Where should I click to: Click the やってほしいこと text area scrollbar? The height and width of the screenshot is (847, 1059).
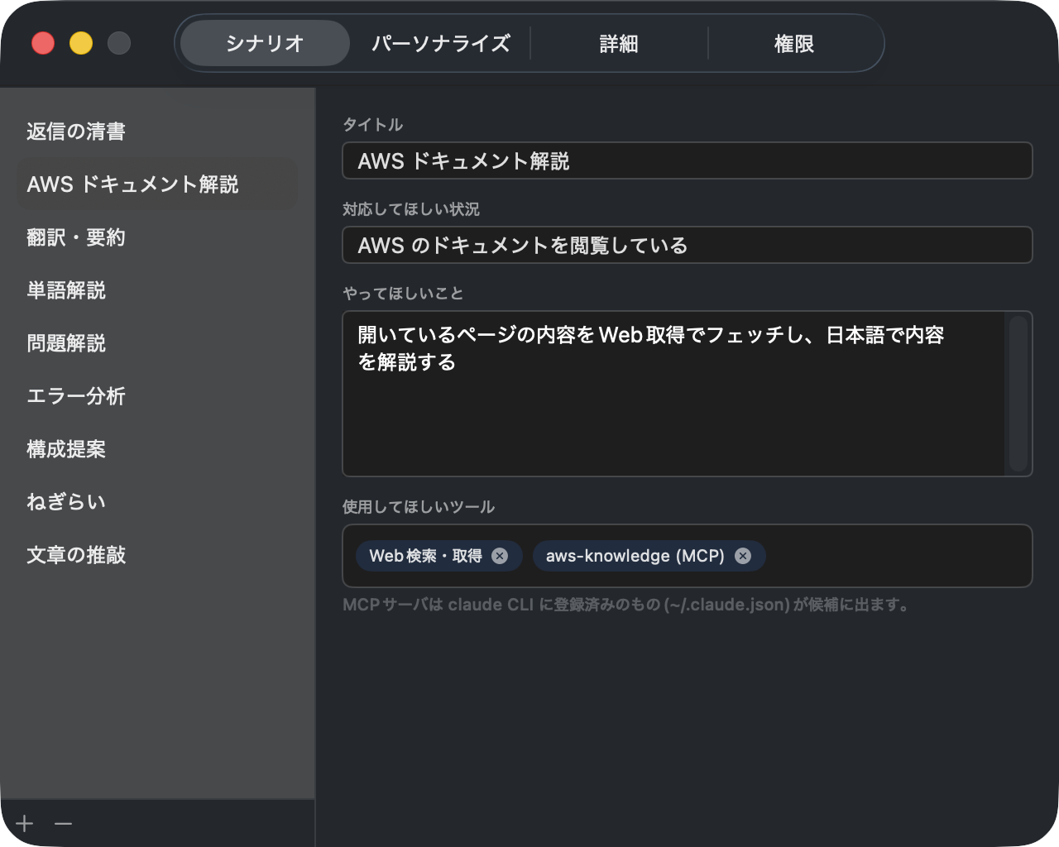pyautogui.click(x=1018, y=394)
